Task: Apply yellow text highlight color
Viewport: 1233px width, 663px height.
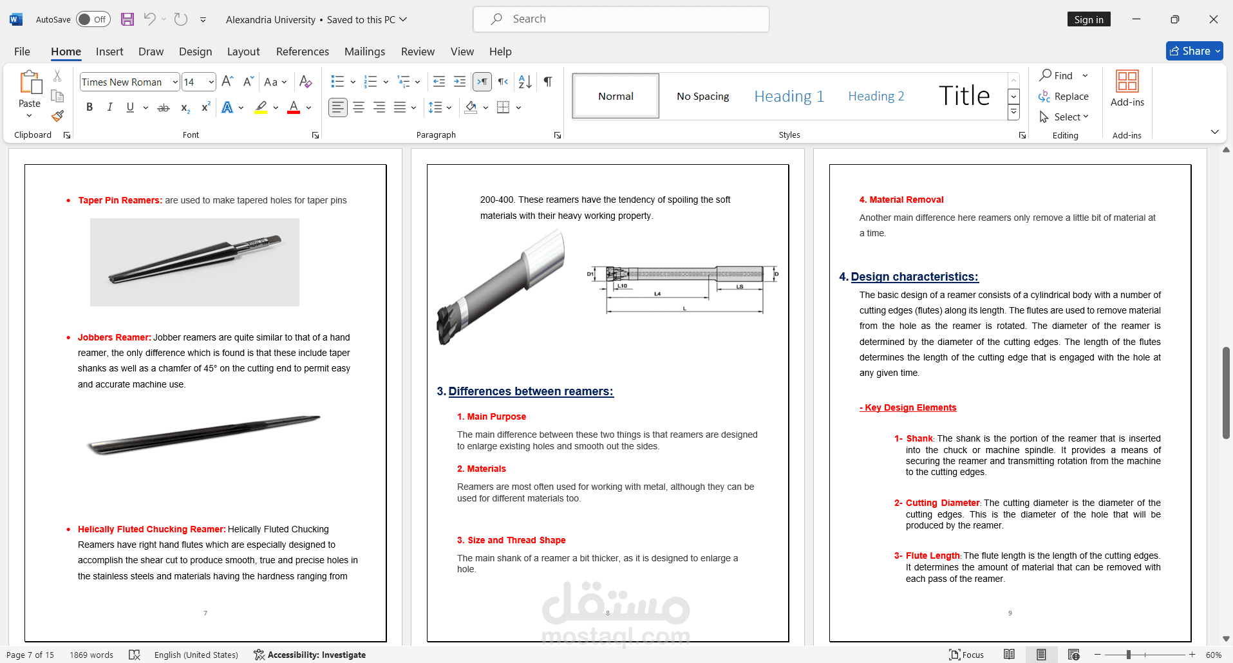Action: (x=261, y=107)
